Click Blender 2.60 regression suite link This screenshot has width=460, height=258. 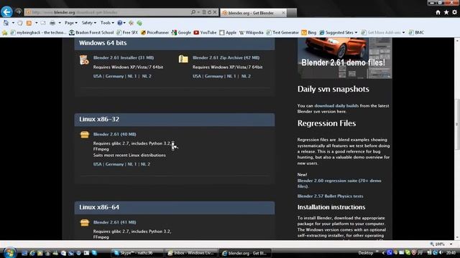tap(339, 183)
